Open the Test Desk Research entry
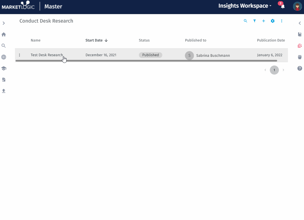 click(x=47, y=55)
